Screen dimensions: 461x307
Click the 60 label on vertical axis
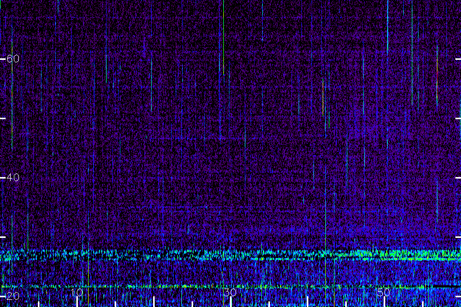(x=13, y=59)
